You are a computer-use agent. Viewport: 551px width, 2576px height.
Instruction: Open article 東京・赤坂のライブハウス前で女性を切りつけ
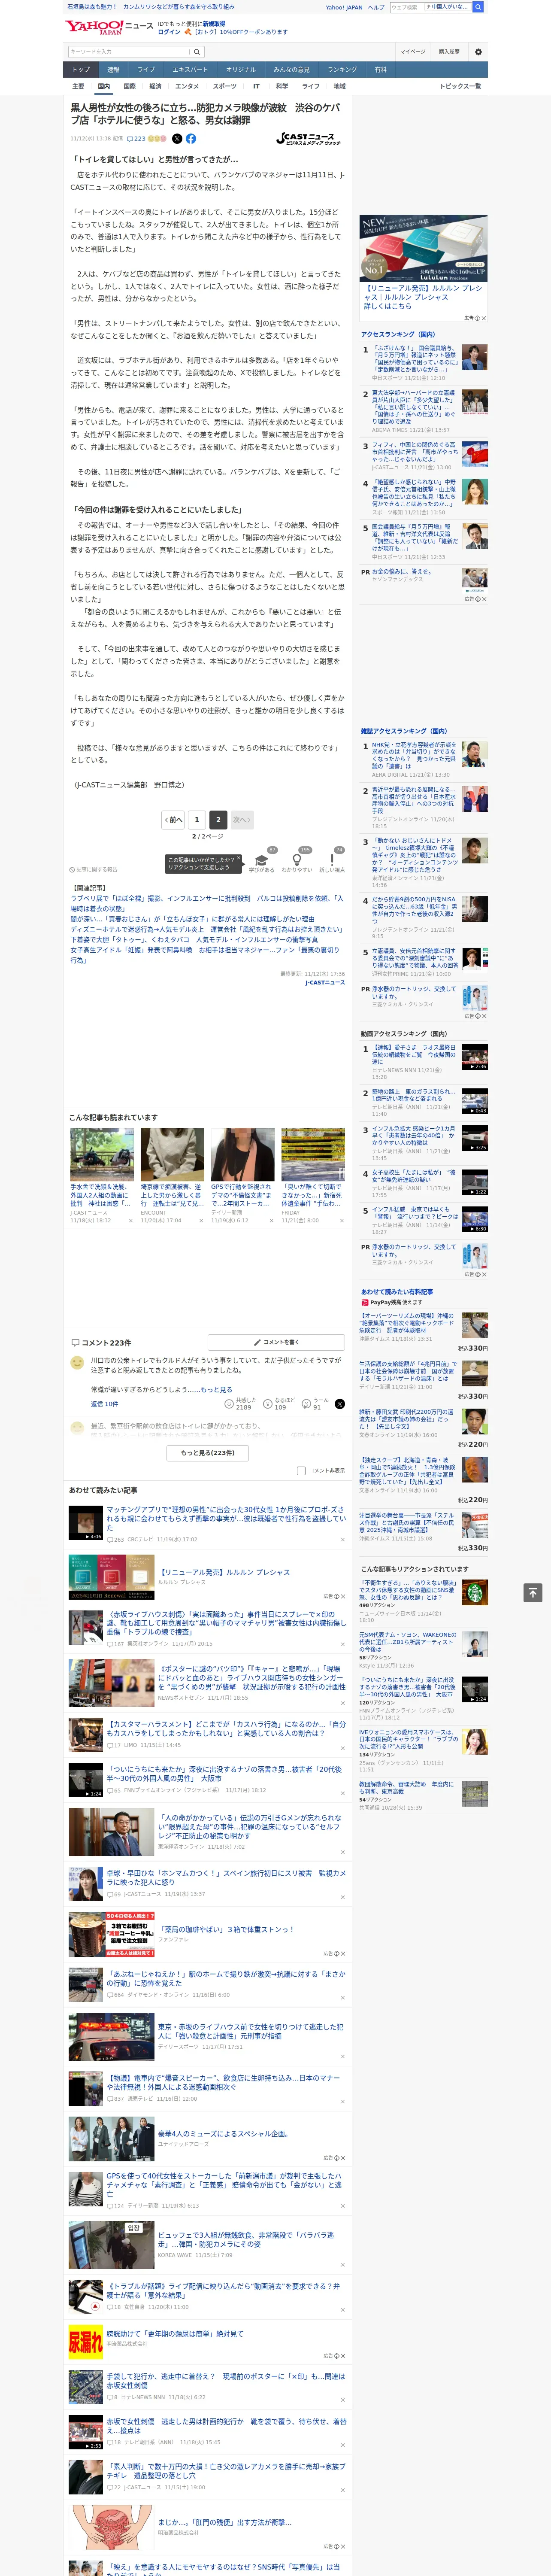[250, 2031]
